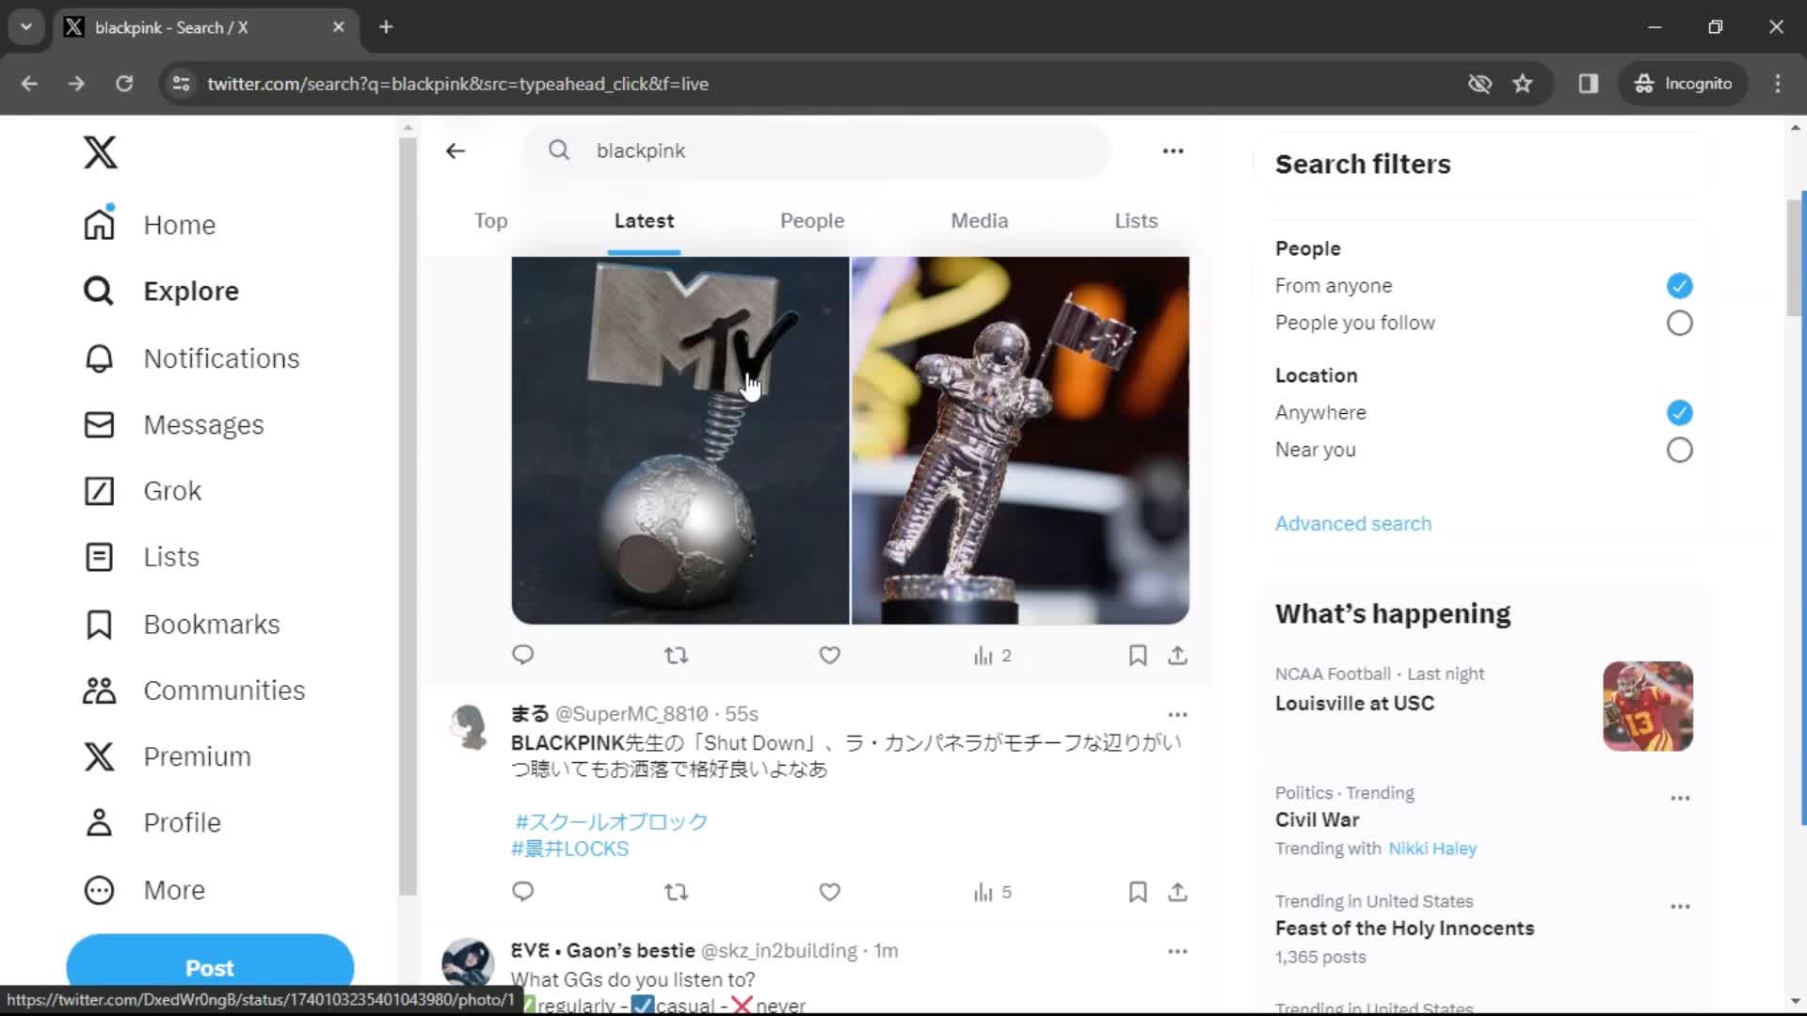Open Lists in the left sidebar
Image resolution: width=1807 pixels, height=1016 pixels.
141,557
